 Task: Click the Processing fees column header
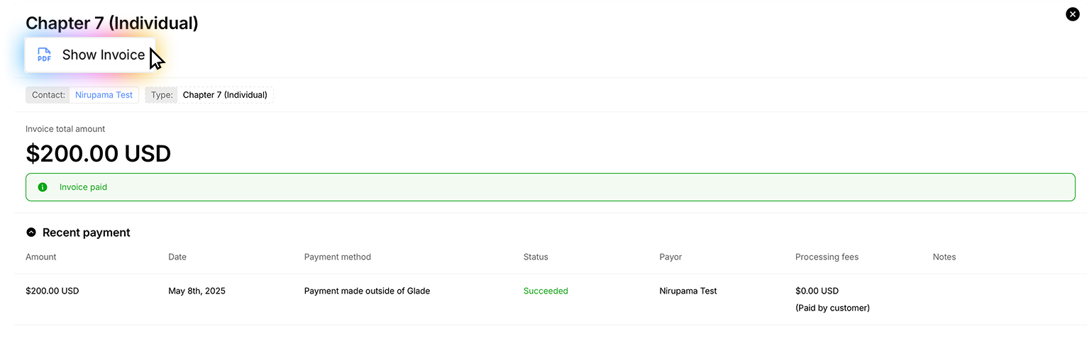[827, 257]
